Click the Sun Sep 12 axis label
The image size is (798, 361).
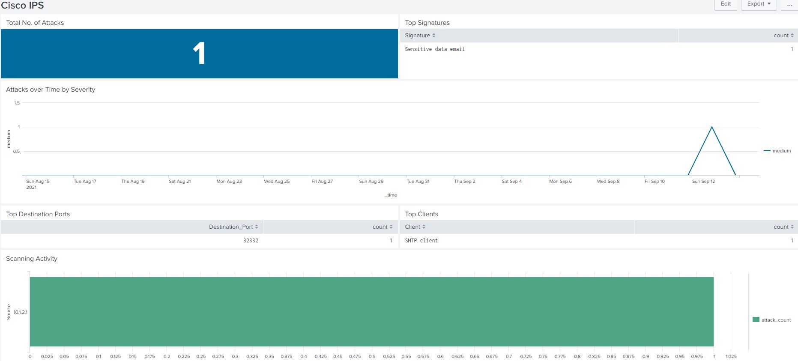[703, 182]
